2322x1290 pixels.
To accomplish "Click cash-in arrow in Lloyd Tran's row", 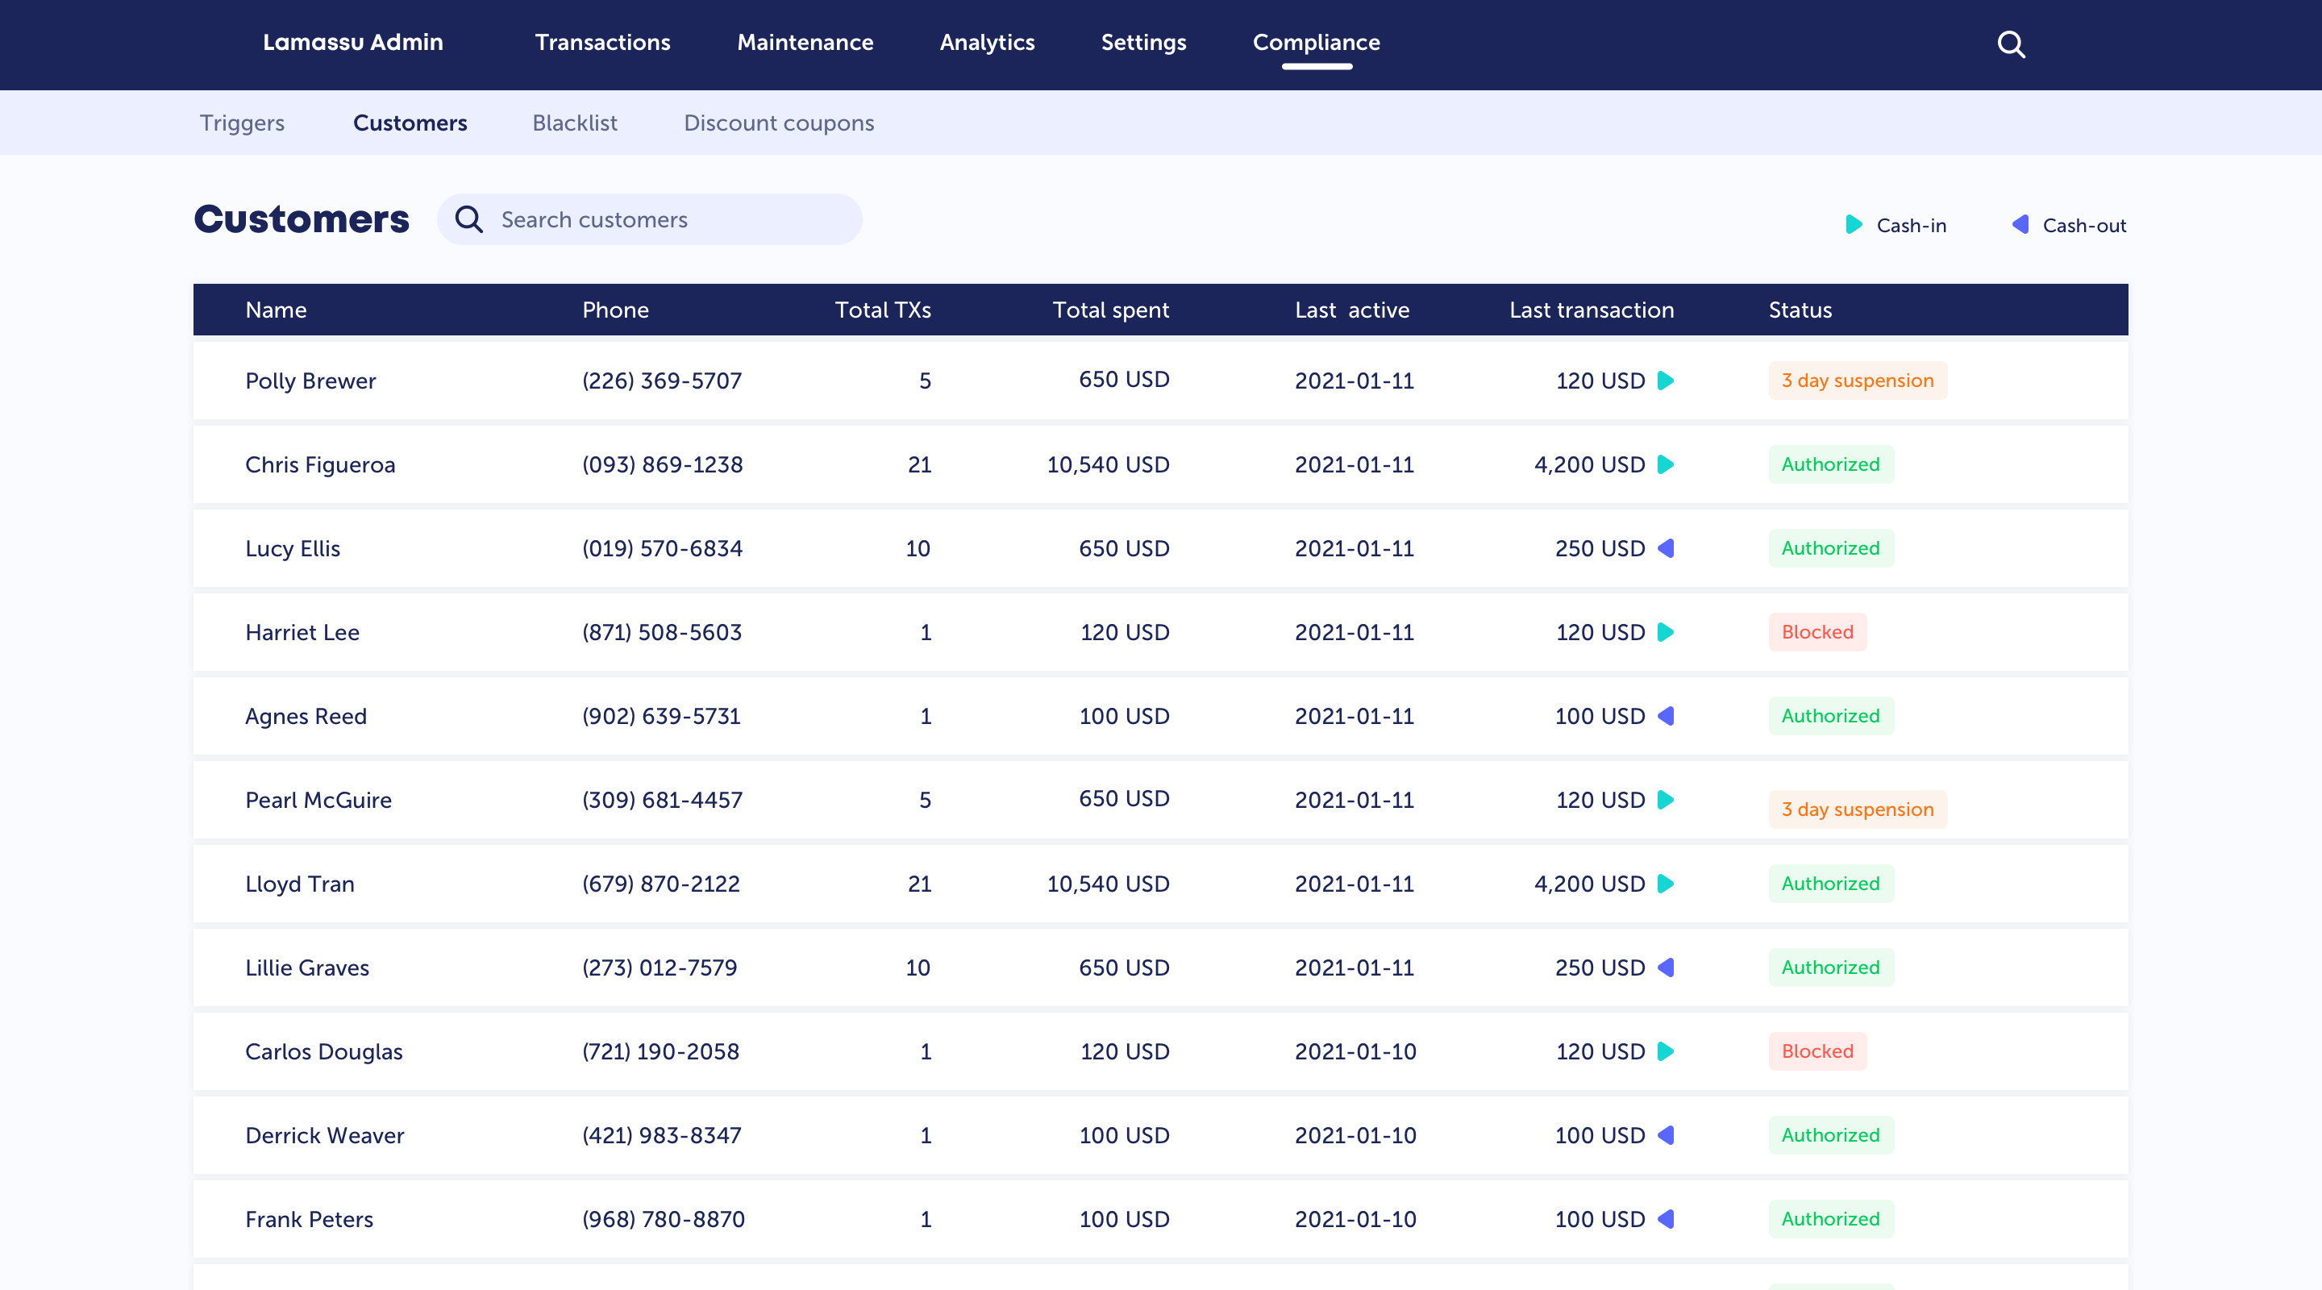I will 1666,884.
